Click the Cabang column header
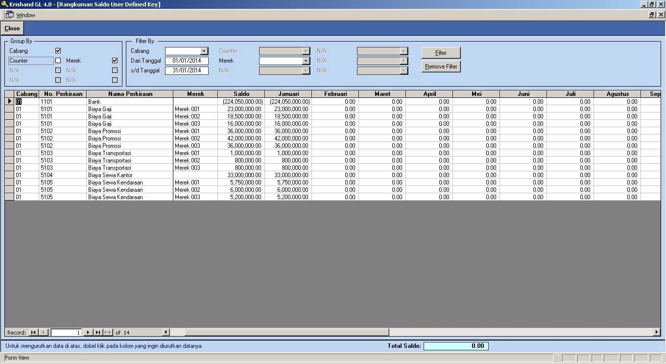Image resolution: width=666 pixels, height=364 pixels. 26,94
